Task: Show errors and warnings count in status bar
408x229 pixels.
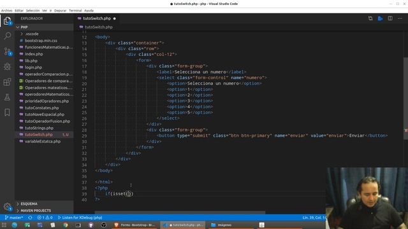Action: coord(45,218)
